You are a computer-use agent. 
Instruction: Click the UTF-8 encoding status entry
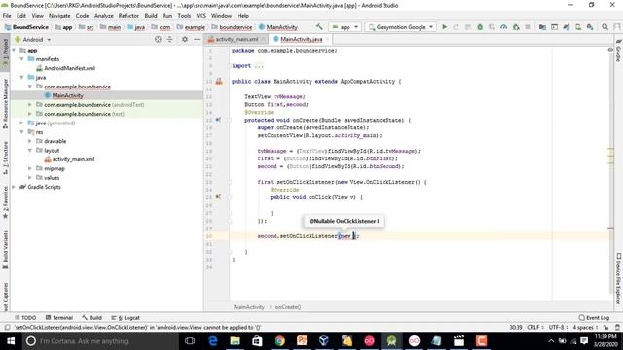(557, 328)
